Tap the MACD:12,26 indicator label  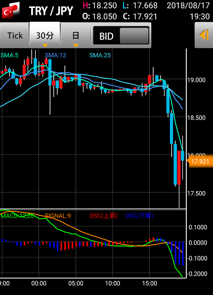[17, 216]
